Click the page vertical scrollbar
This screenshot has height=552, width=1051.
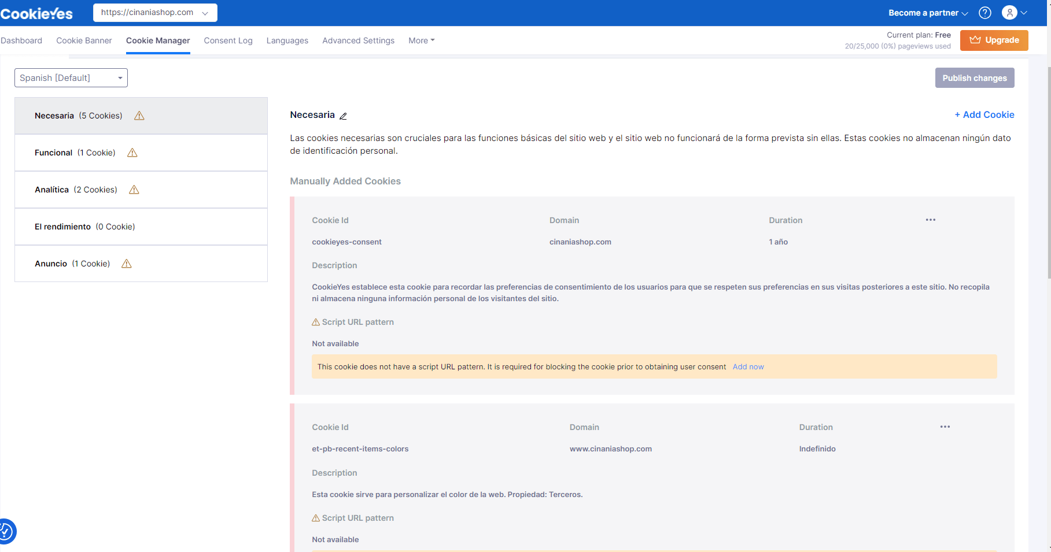(1049, 173)
